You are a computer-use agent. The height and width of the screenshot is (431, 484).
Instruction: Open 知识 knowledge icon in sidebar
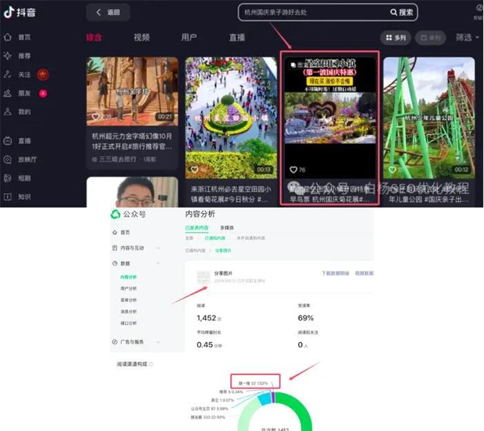(x=8, y=196)
